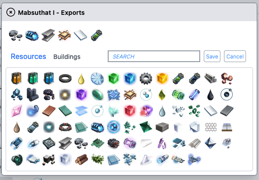This screenshot has height=180, width=259.
Task: Open the Resources tab
Action: pos(28,56)
